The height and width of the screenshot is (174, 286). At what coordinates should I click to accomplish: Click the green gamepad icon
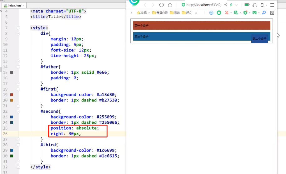(254, 12)
